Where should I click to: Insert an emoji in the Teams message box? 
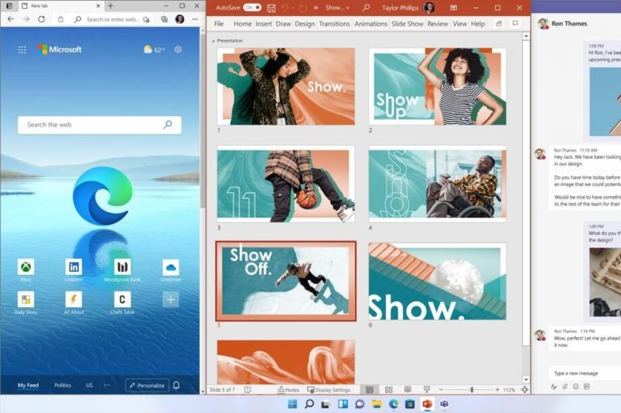click(x=575, y=386)
